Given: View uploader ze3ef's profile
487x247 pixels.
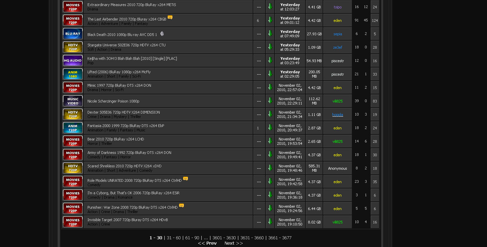Looking at the screenshot, I should point(337,47).
